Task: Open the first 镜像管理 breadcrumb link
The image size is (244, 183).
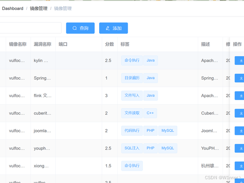Action: pos(39,9)
